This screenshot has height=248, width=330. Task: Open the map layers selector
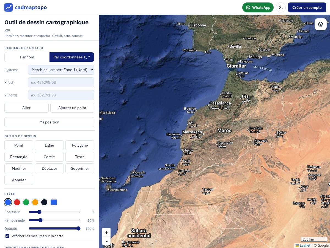tap(321, 24)
